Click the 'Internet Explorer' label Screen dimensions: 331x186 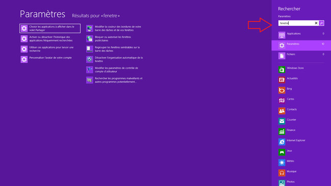click(296, 140)
